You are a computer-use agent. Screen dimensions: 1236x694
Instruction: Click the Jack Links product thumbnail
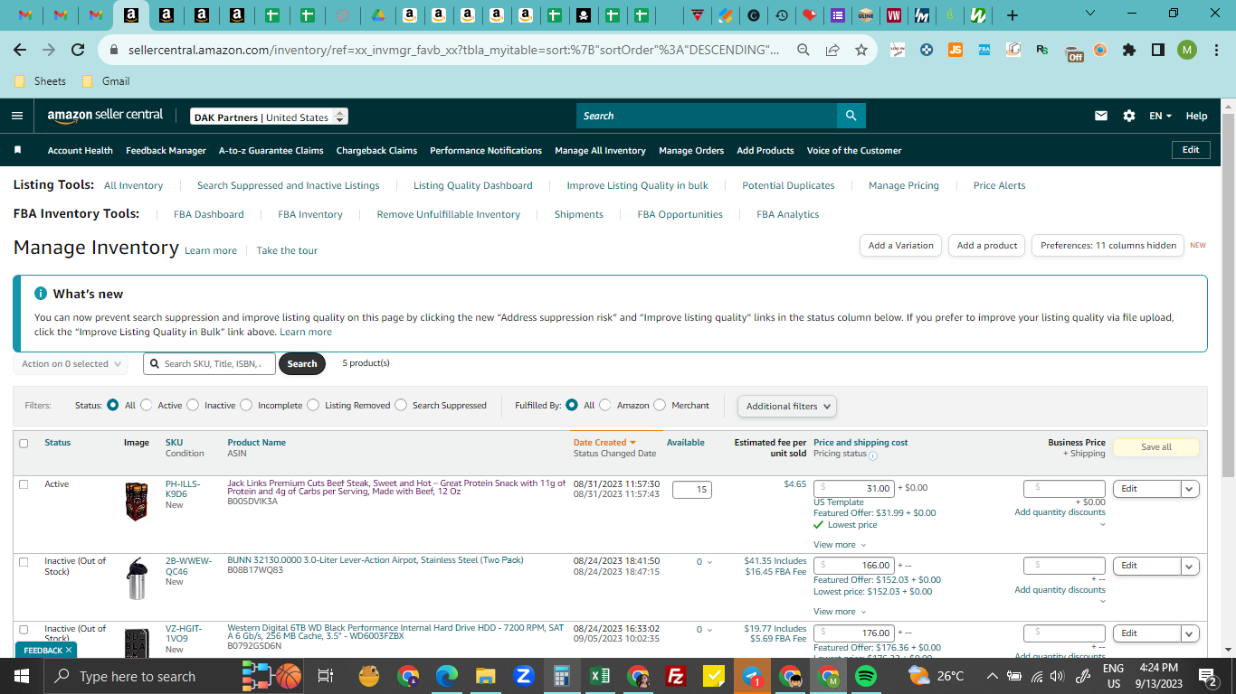[x=137, y=502]
